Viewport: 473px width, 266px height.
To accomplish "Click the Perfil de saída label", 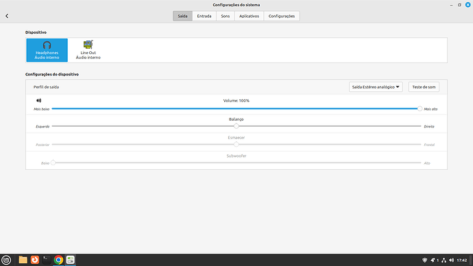I will click(x=46, y=87).
